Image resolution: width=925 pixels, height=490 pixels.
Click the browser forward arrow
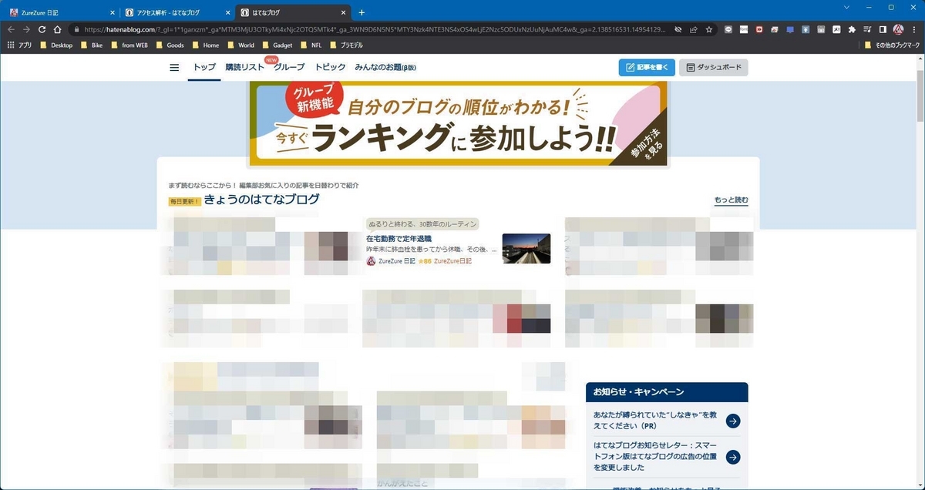tap(26, 29)
